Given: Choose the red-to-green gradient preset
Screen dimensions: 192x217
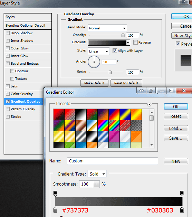Looking at the screenshot, I should 92,115.
